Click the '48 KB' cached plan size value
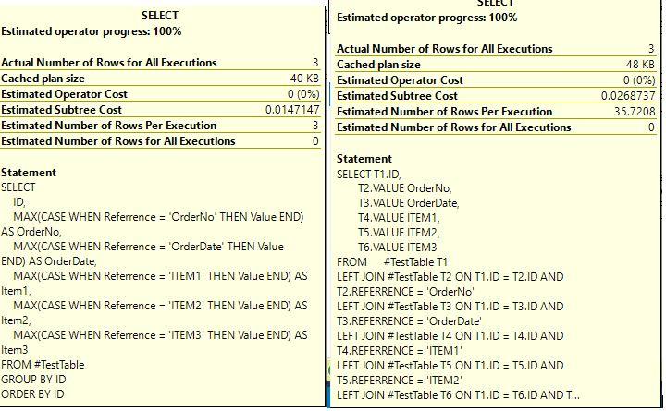 (640, 65)
